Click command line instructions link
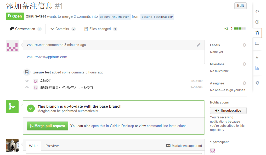 pos(167,126)
